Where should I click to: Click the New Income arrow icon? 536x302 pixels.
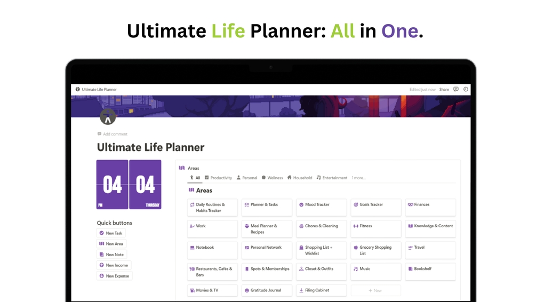click(x=102, y=265)
